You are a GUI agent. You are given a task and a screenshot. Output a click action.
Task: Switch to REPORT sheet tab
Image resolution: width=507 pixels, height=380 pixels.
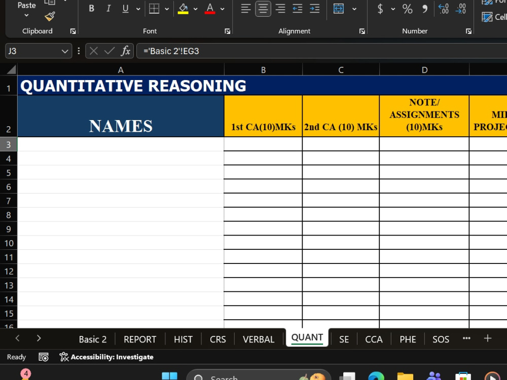(140, 339)
